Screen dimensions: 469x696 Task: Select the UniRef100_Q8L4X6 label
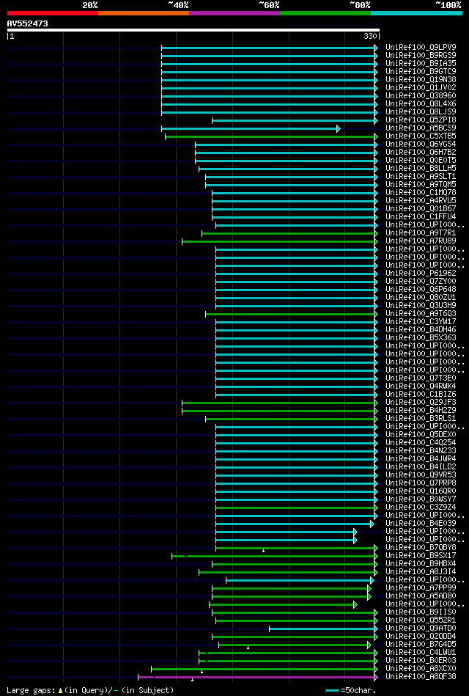pyautogui.click(x=421, y=103)
